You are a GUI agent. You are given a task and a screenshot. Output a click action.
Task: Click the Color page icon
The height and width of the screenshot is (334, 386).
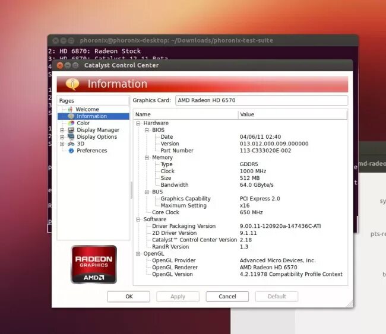pyautogui.click(x=71, y=123)
